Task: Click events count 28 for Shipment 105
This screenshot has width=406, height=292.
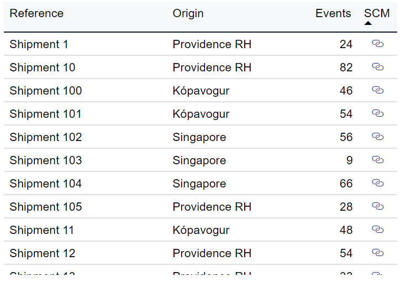Action: tap(346, 207)
